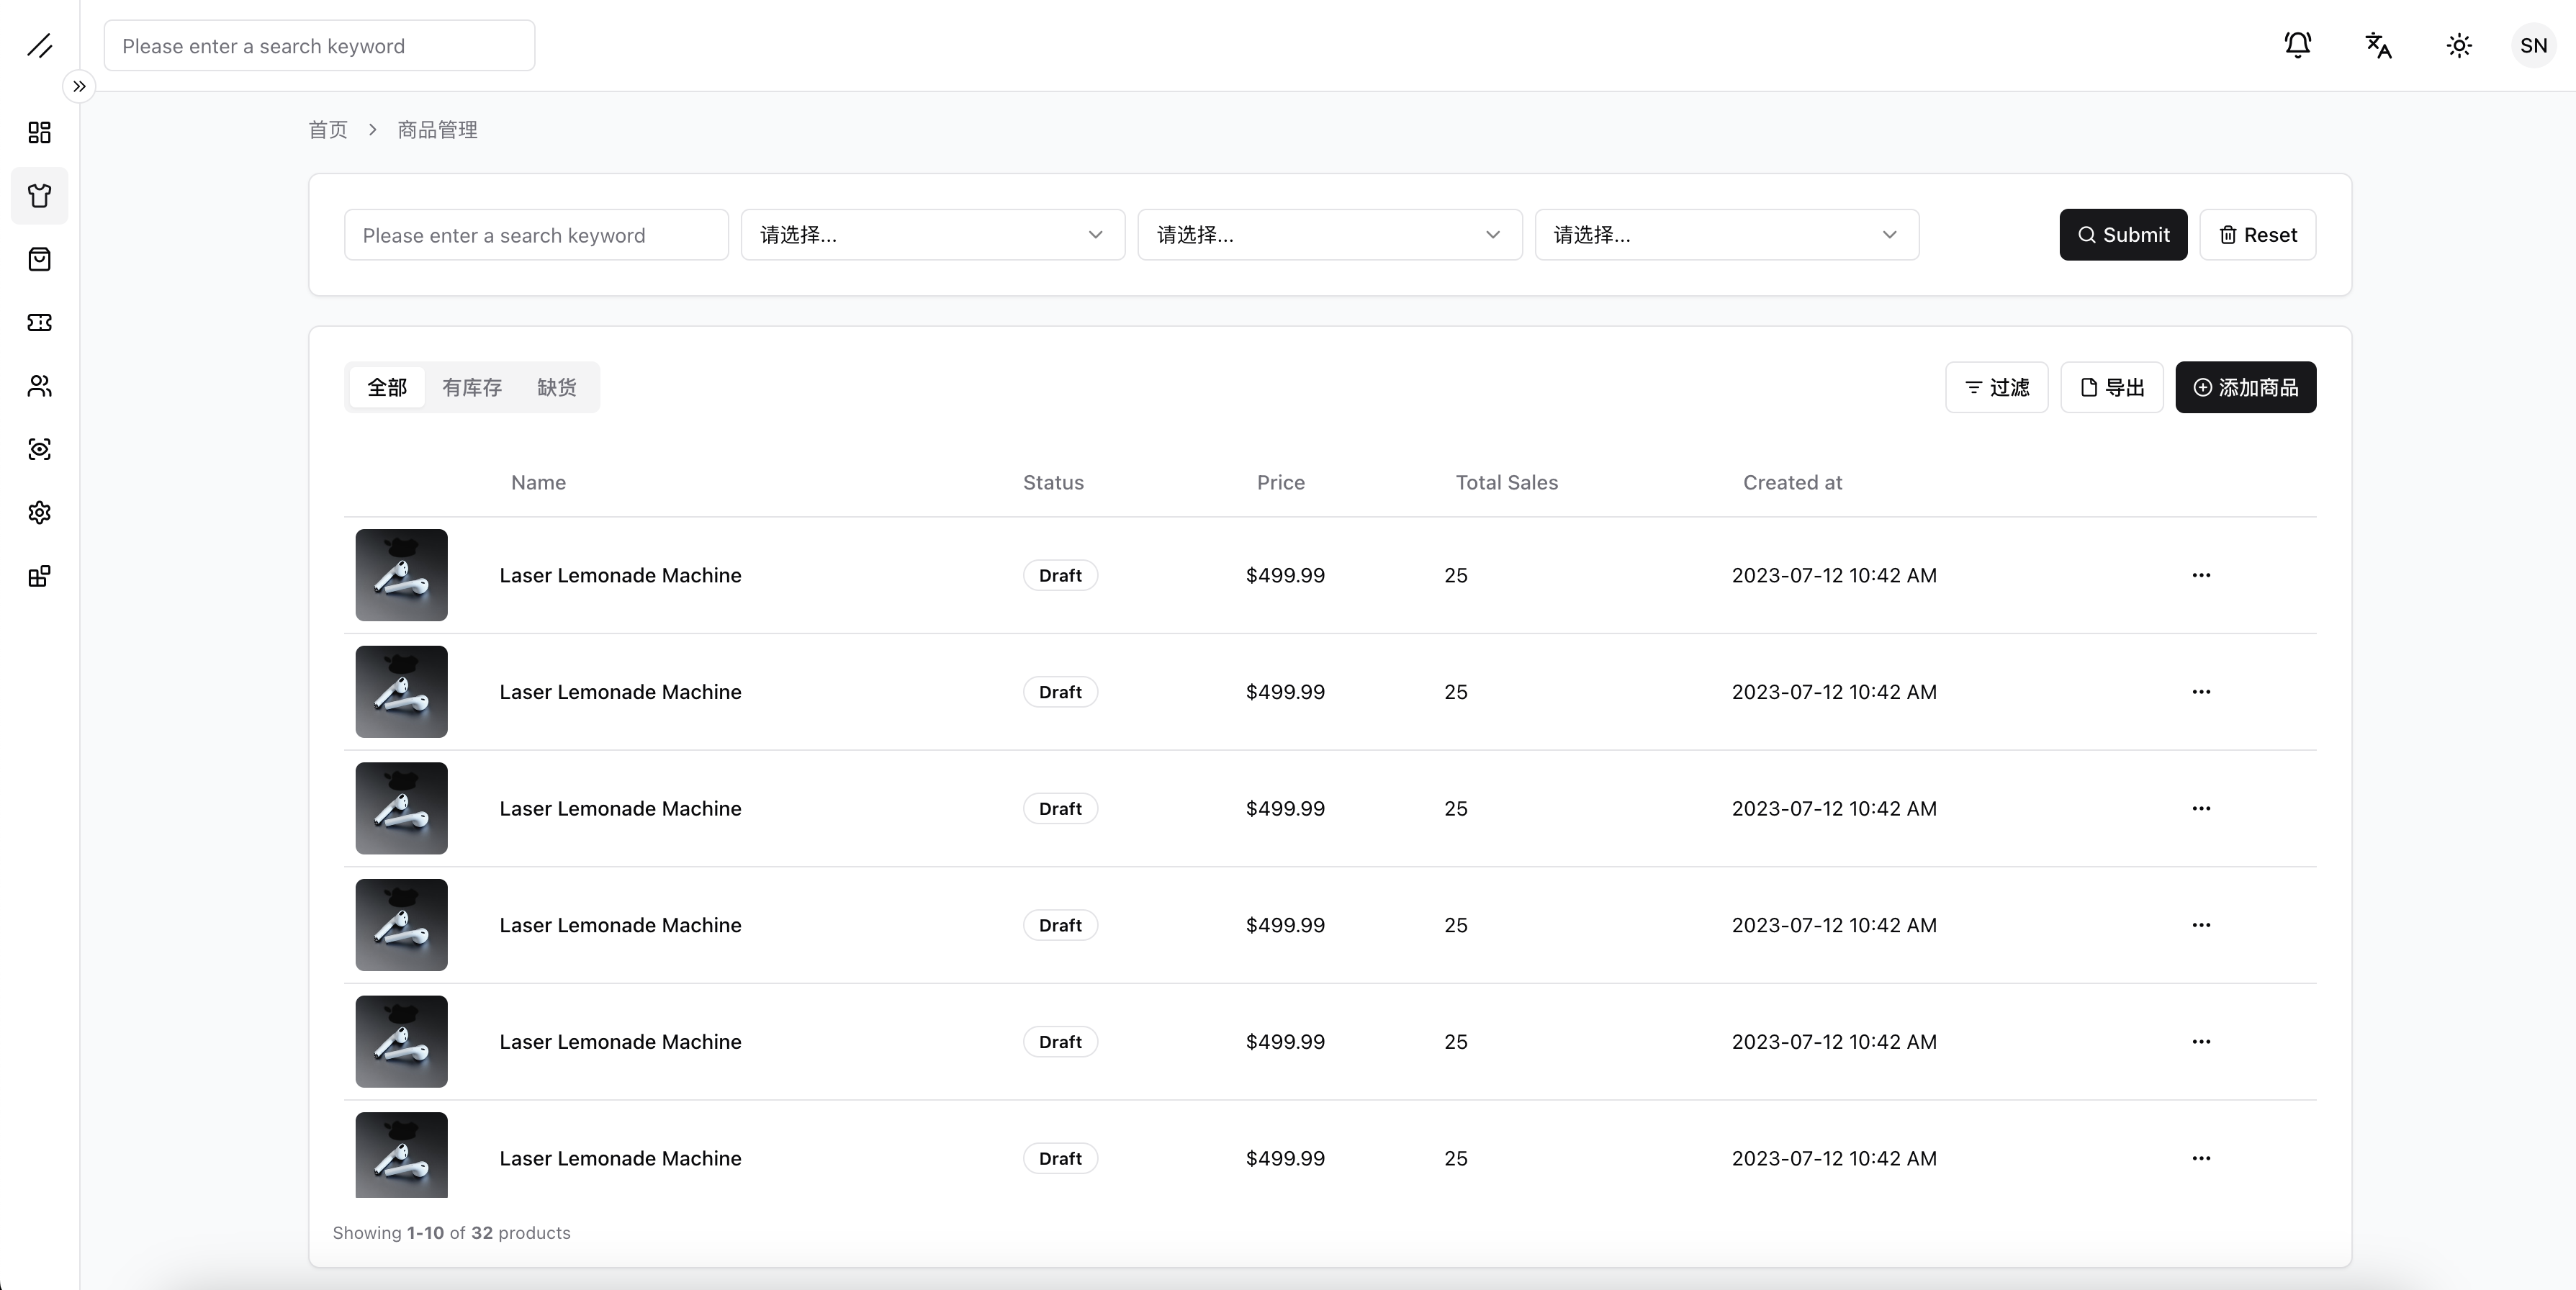2576x1290 pixels.
Task: Click the 添加商品 button
Action: pyautogui.click(x=2245, y=387)
